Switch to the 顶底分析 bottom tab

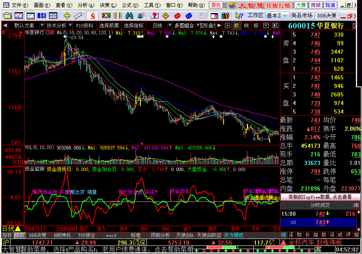point(160,235)
